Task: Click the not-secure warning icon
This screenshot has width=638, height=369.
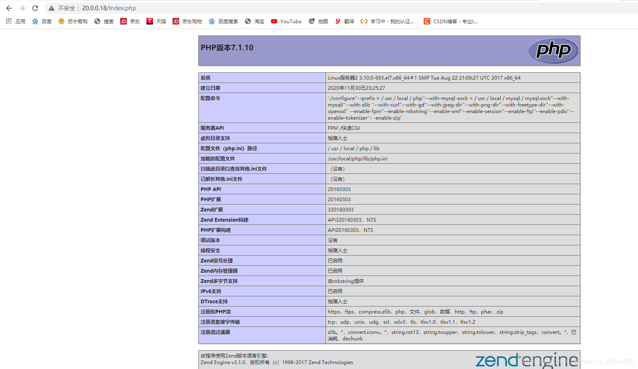Action: tap(52, 8)
